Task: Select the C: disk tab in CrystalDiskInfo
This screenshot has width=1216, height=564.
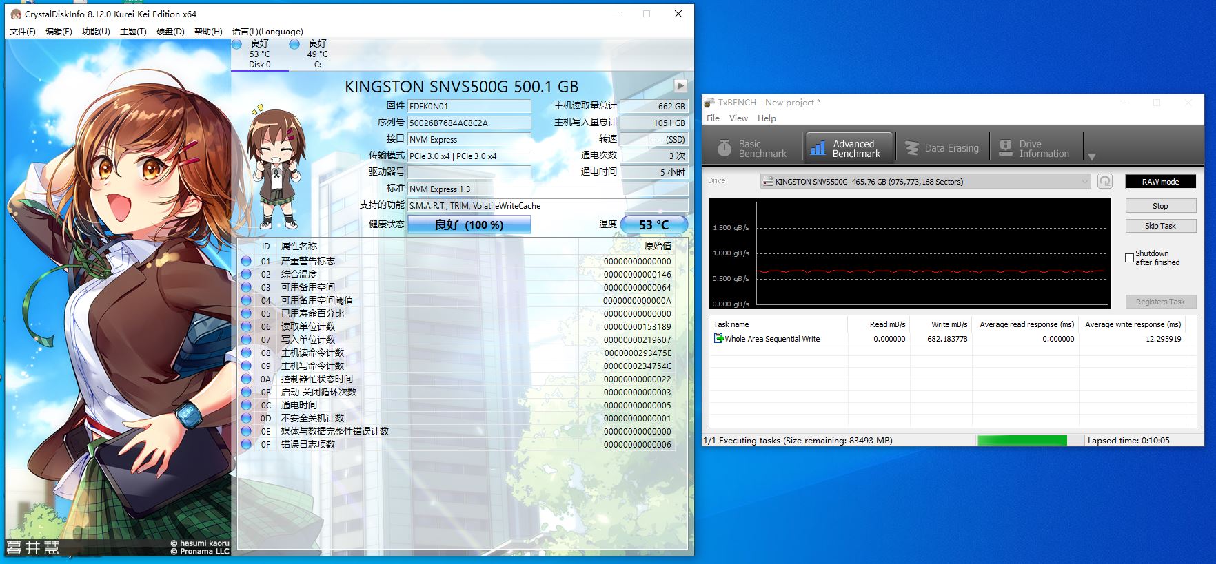Action: pyautogui.click(x=317, y=54)
